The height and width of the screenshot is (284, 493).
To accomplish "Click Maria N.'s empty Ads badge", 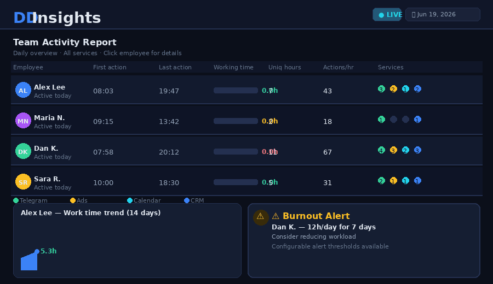I will click(393, 120).
